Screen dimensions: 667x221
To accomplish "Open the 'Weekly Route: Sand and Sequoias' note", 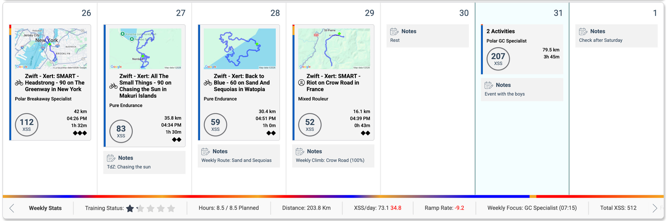I will point(236,160).
